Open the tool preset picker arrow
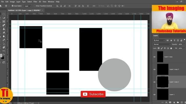 [9, 6]
